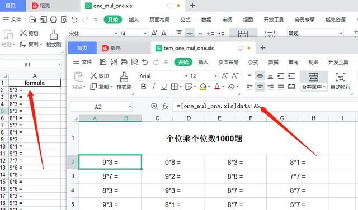This screenshot has height=210, width=358.
Task: Open 文件 menu in front window
Action: pyautogui.click(x=82, y=62)
